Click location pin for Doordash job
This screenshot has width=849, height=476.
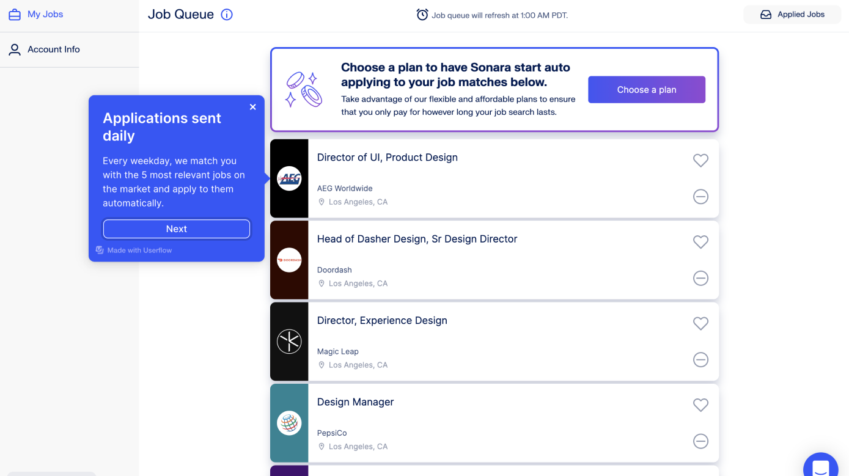click(x=322, y=284)
